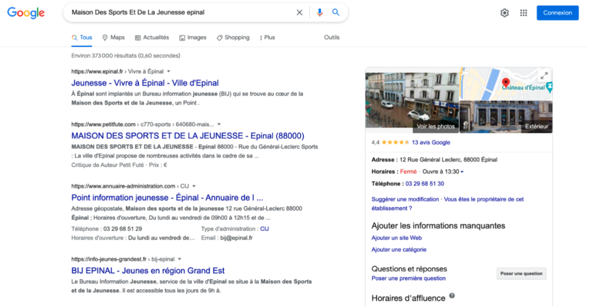This screenshot has height=306, width=593.
Task: Clear the search box with X icon
Action: [299, 13]
